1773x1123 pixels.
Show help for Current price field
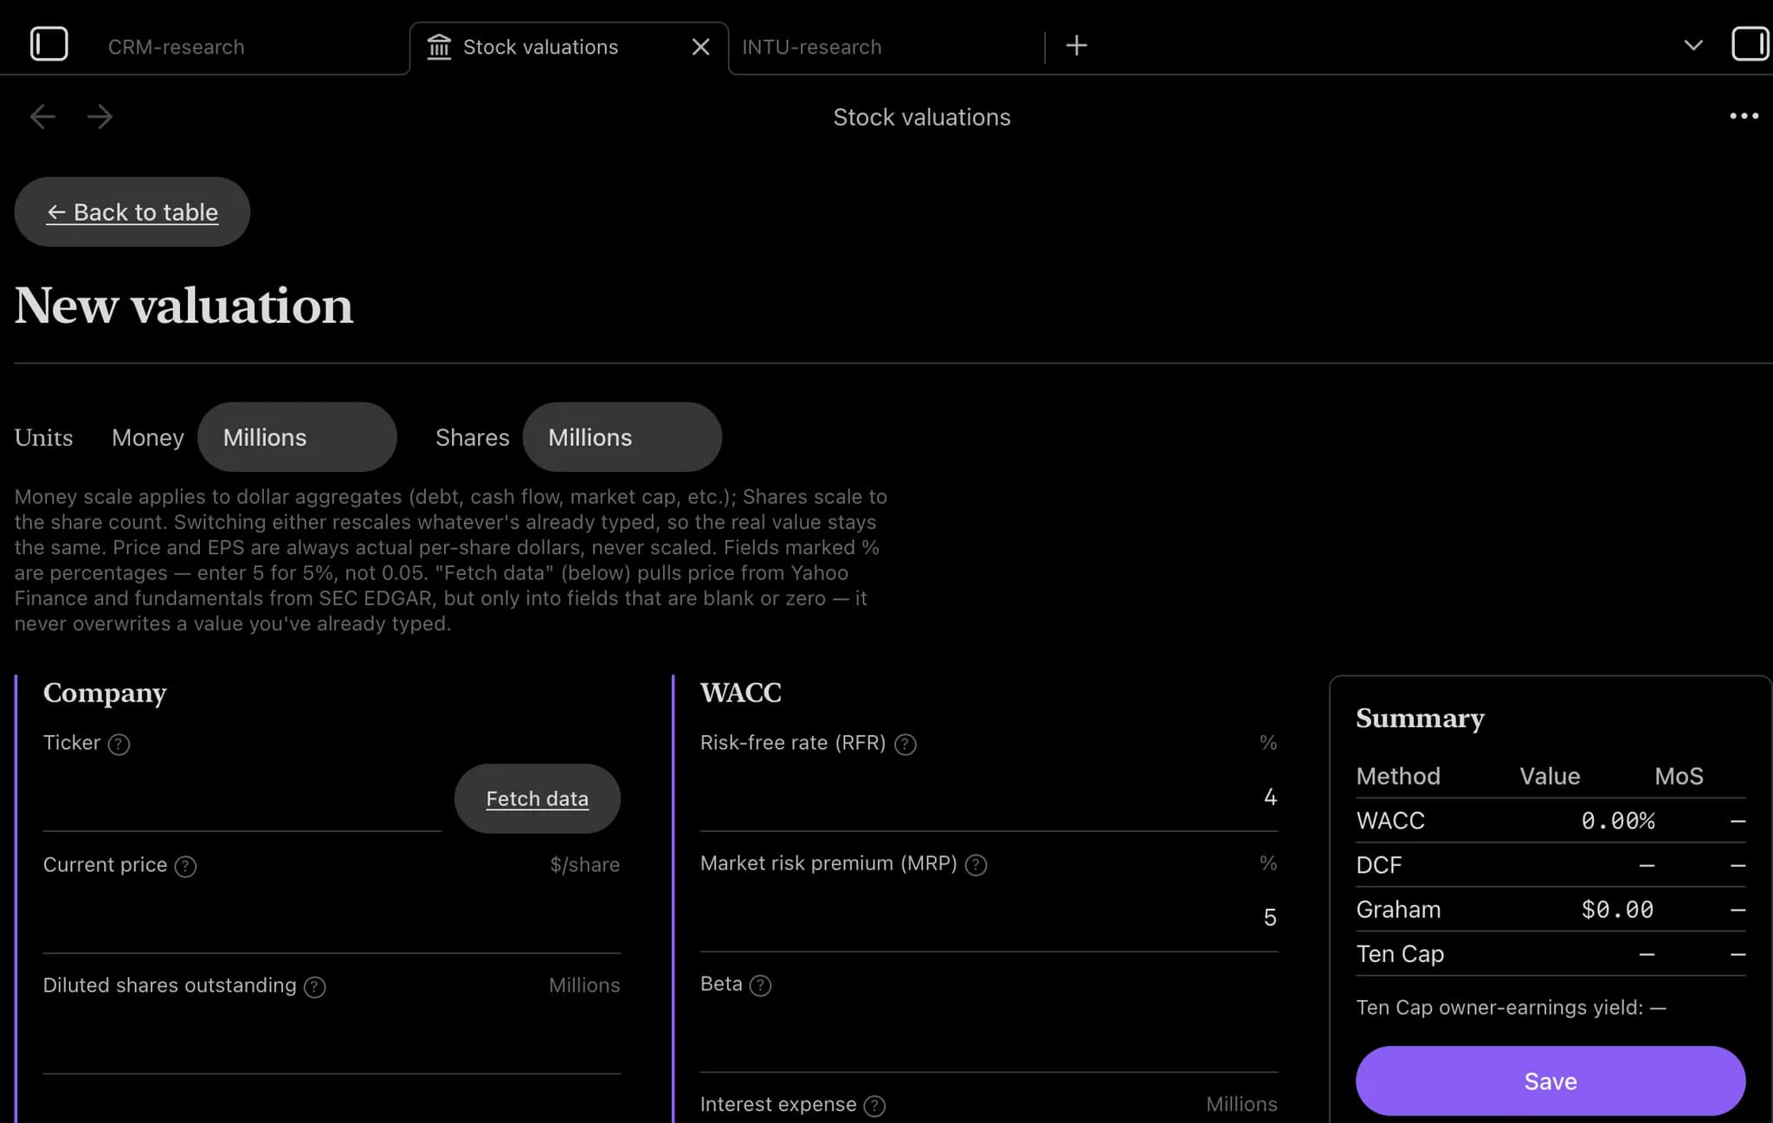pos(185,866)
